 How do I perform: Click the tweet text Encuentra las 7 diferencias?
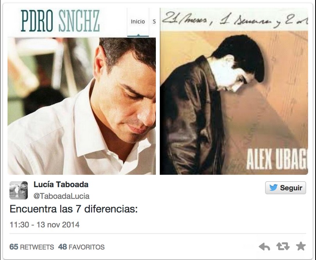click(x=73, y=209)
